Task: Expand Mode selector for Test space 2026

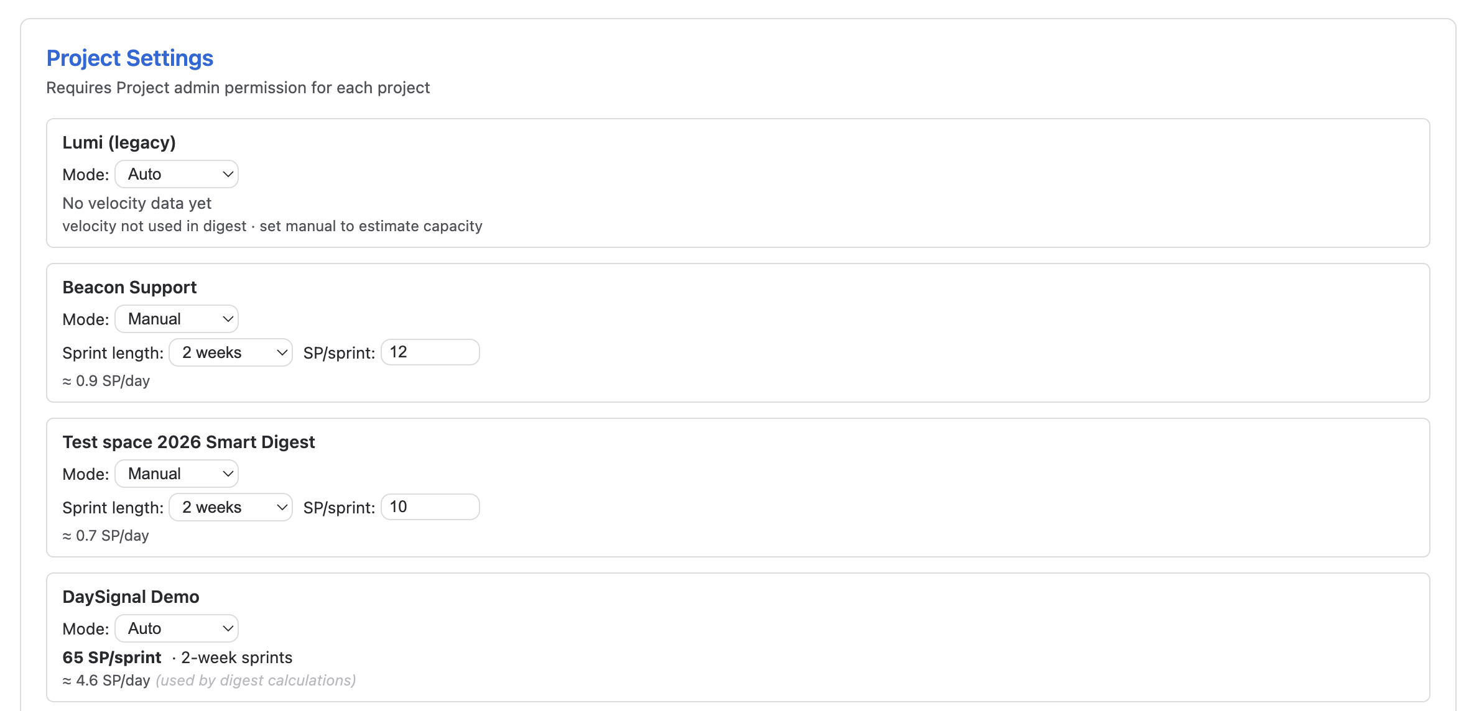Action: click(x=177, y=474)
